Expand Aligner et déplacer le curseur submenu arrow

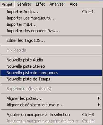pyautogui.click(x=99, y=105)
